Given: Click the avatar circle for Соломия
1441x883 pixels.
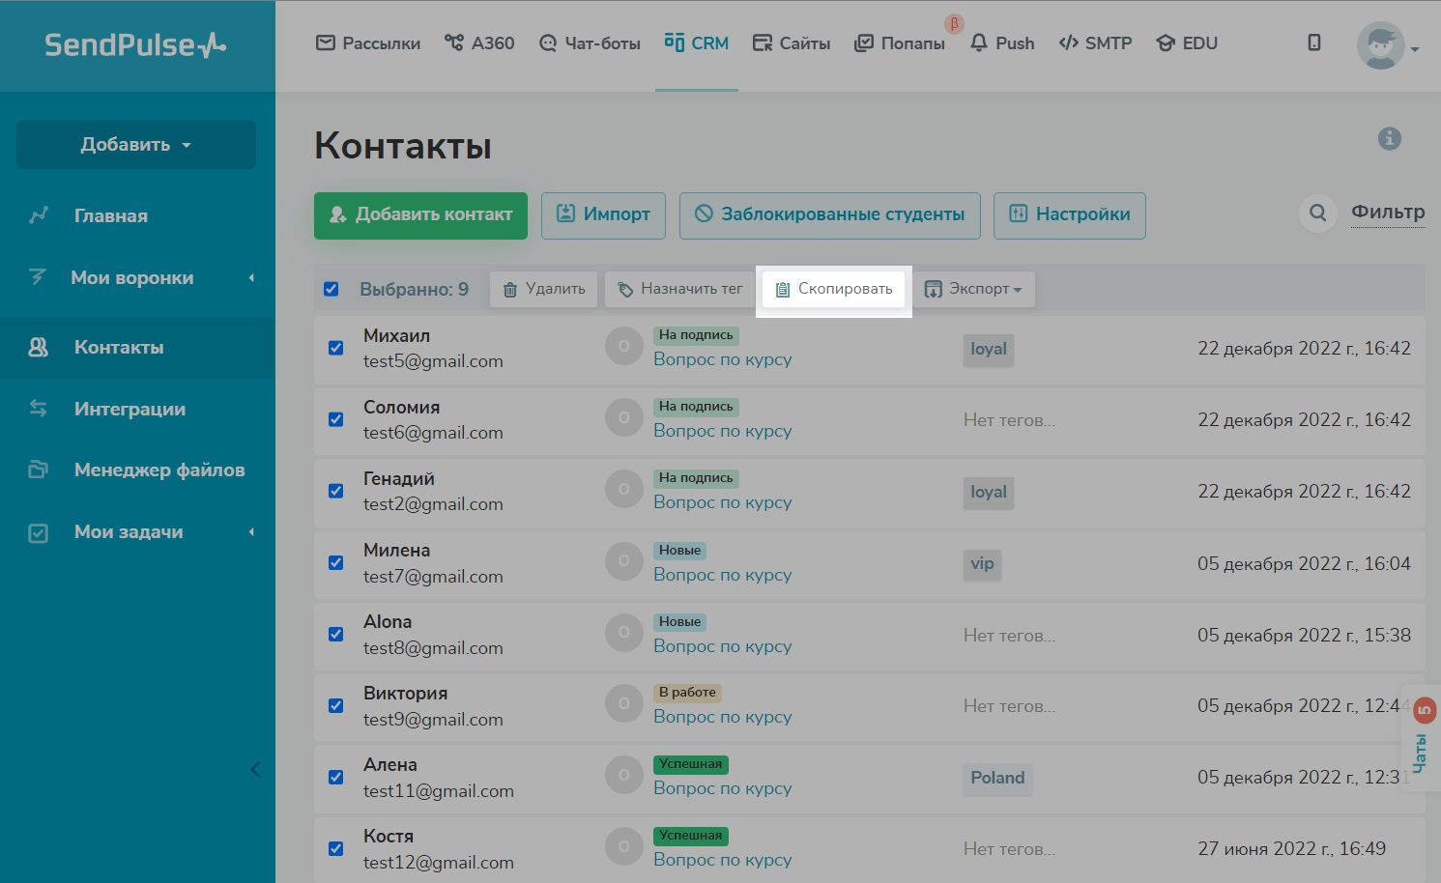Looking at the screenshot, I should (624, 417).
